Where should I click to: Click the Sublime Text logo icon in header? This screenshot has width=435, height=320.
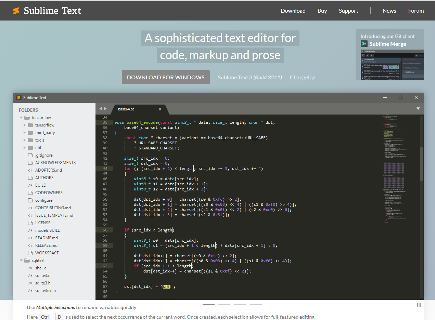tap(16, 11)
